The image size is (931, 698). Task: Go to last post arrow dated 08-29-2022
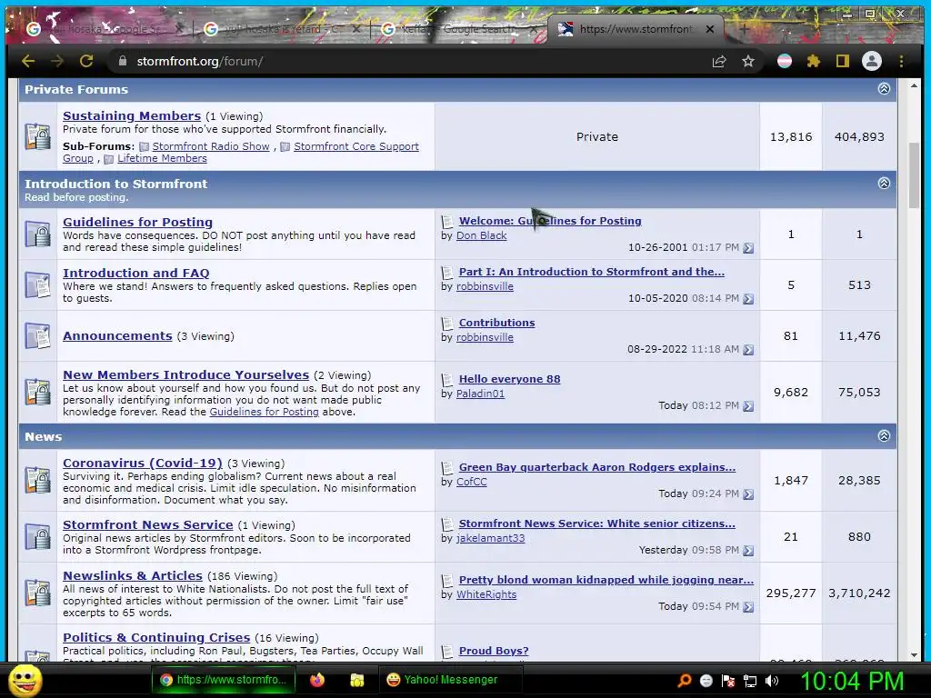tap(748, 350)
